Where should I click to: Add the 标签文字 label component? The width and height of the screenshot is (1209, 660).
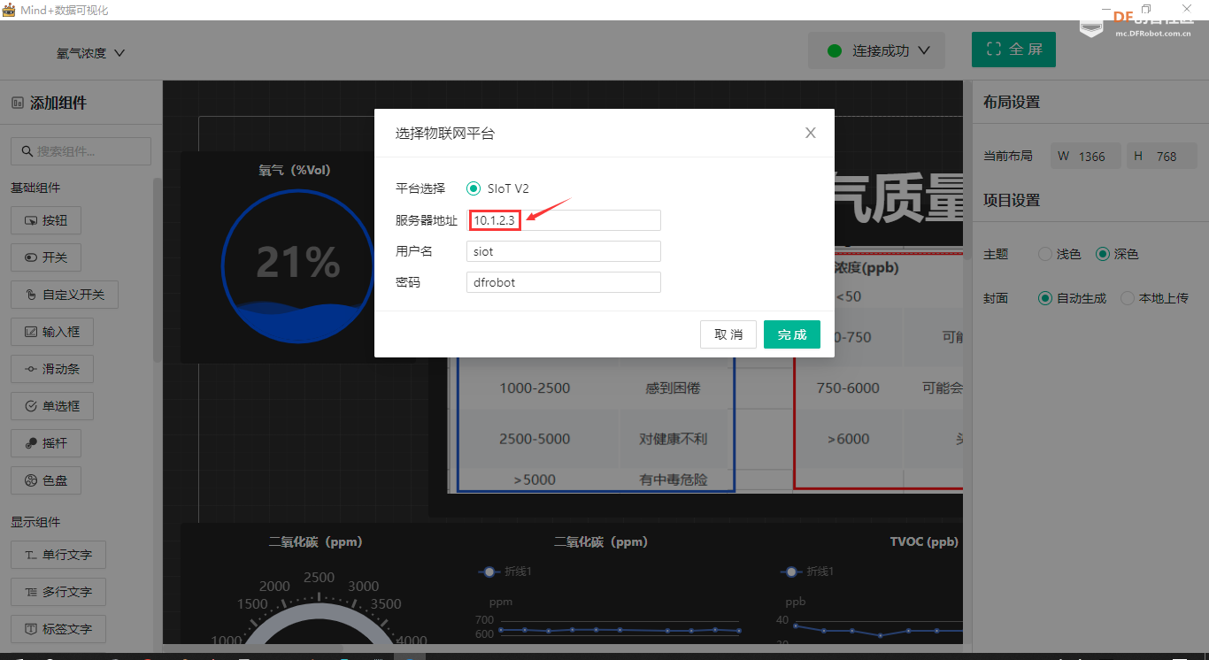(x=58, y=629)
